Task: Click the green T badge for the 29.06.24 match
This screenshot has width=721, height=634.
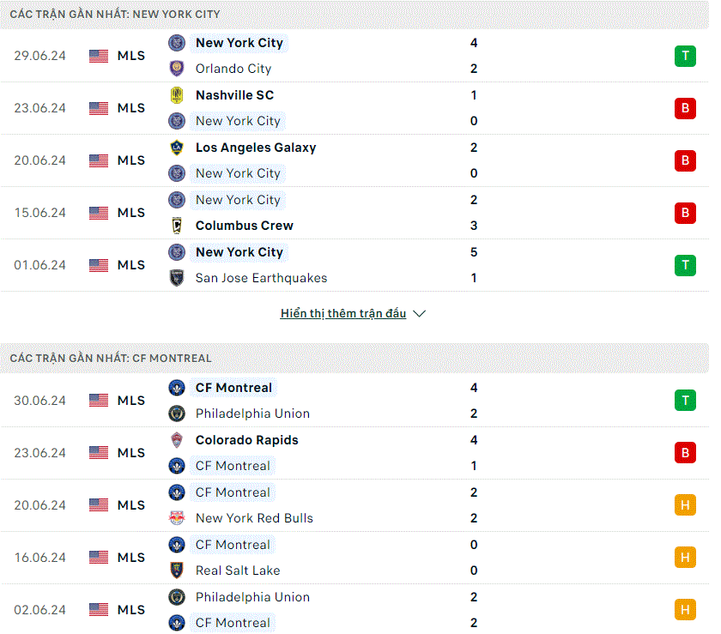Action: [x=685, y=56]
